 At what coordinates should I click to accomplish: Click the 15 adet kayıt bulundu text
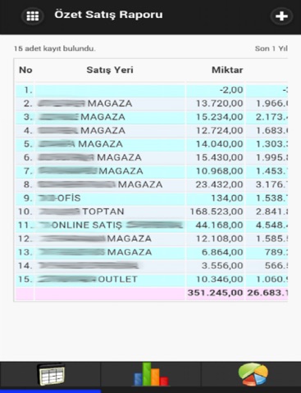[x=55, y=48]
